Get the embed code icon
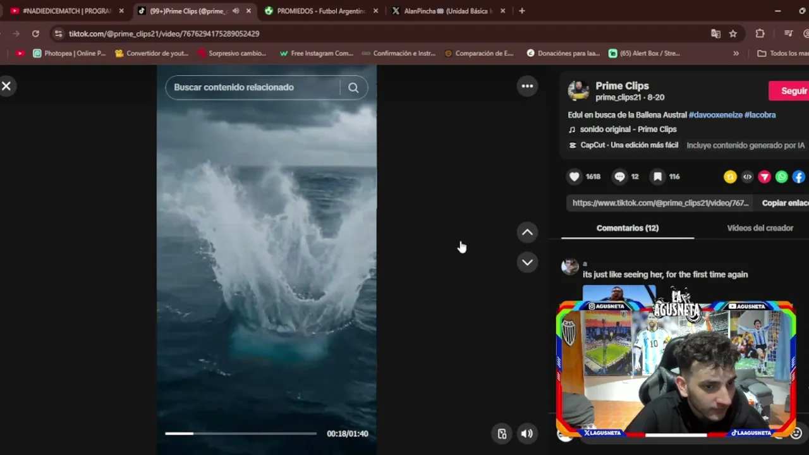Viewport: 809px width, 455px height. (747, 177)
